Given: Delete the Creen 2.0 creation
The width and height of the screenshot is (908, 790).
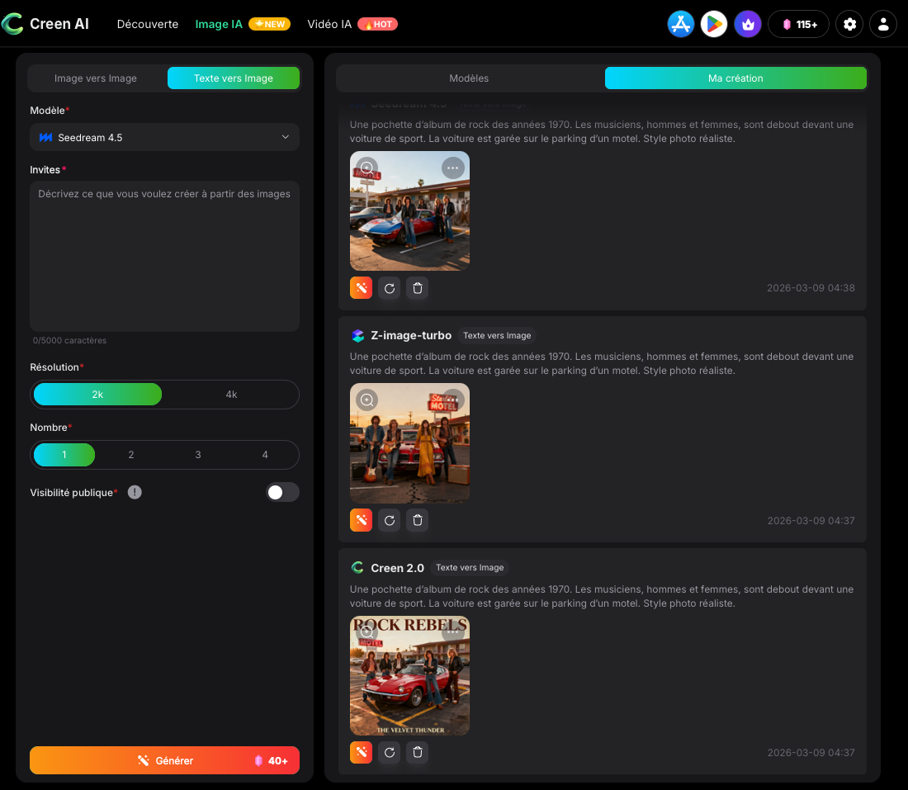Looking at the screenshot, I should 418,752.
